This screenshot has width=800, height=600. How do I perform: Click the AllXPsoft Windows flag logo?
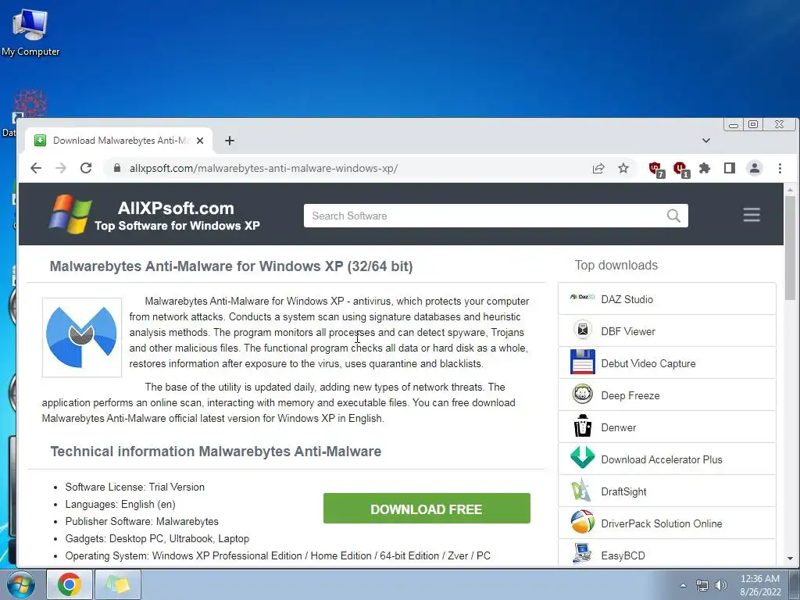pos(70,214)
